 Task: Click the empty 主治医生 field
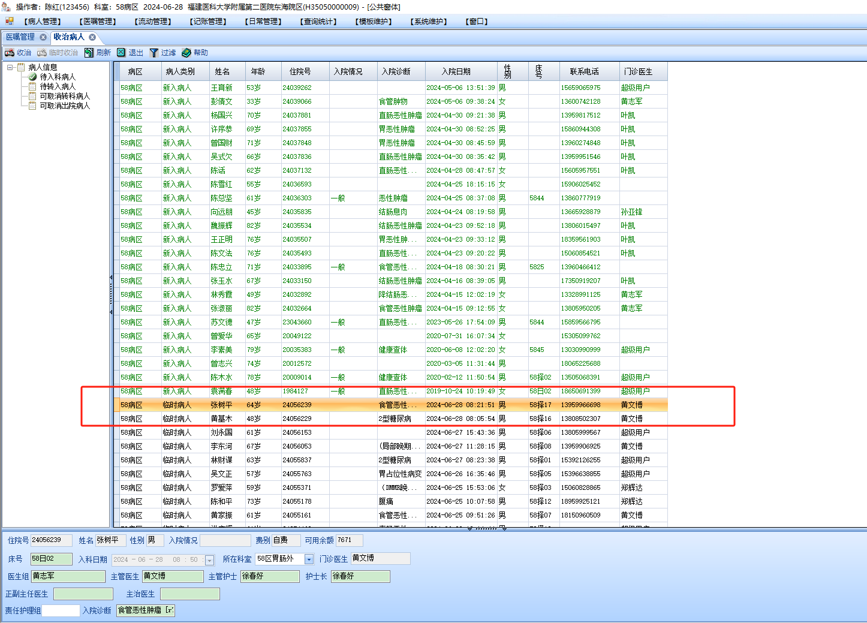189,594
